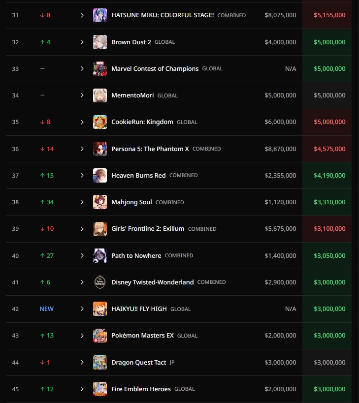Click the Mahjong Soul game icon
Viewport: 359px width, 403px height.
[100, 202]
